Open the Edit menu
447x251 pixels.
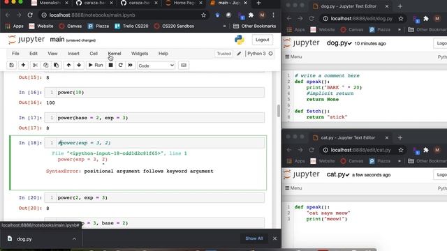[34, 54]
